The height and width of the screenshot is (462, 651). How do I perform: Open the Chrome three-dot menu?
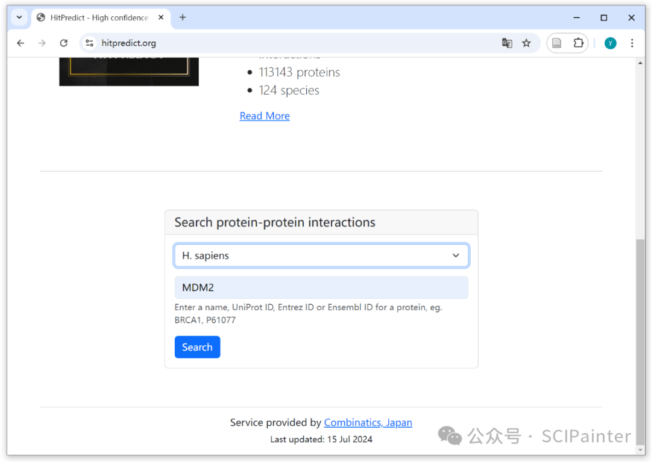[632, 43]
